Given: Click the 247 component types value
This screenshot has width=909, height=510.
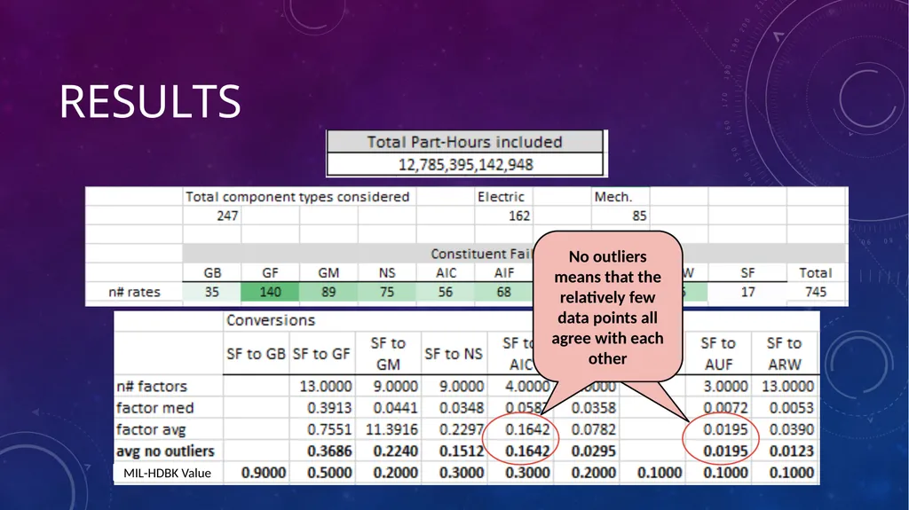Looking at the screenshot, I should [228, 216].
